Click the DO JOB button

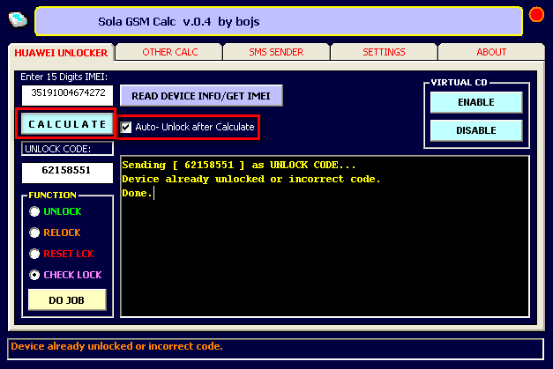[67, 300]
